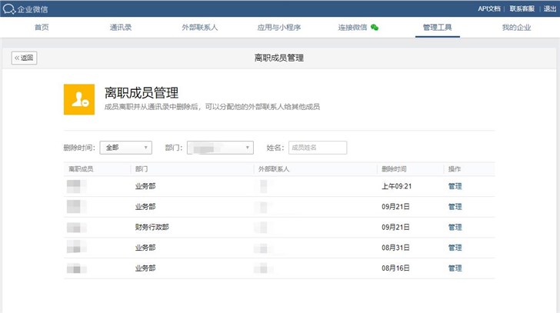This screenshot has width=560, height=313.
Task: Click the orange 离职成员管理 icon
Action: [78, 99]
